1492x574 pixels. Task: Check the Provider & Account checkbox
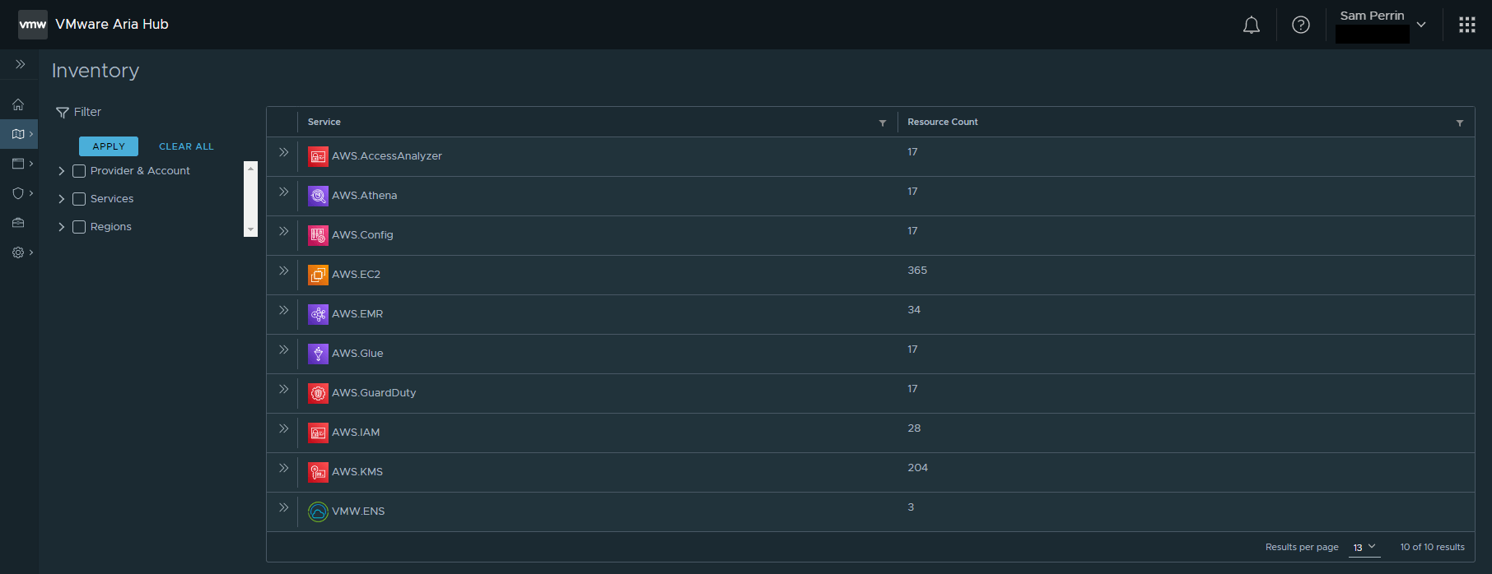click(x=79, y=171)
